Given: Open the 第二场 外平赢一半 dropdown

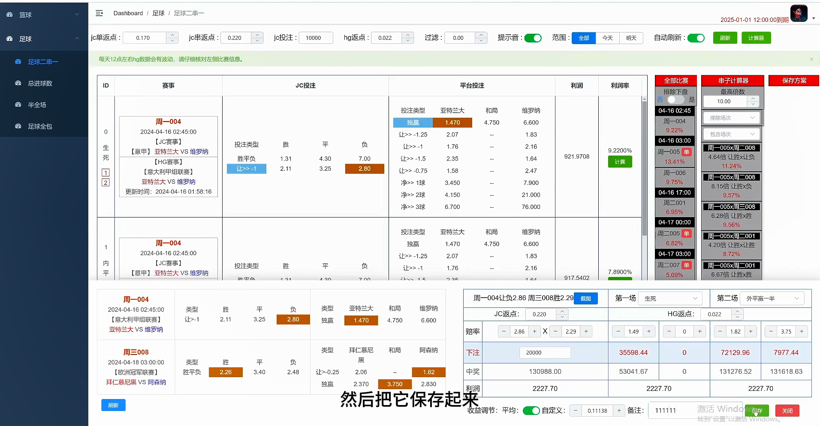Looking at the screenshot, I should click(x=772, y=298).
